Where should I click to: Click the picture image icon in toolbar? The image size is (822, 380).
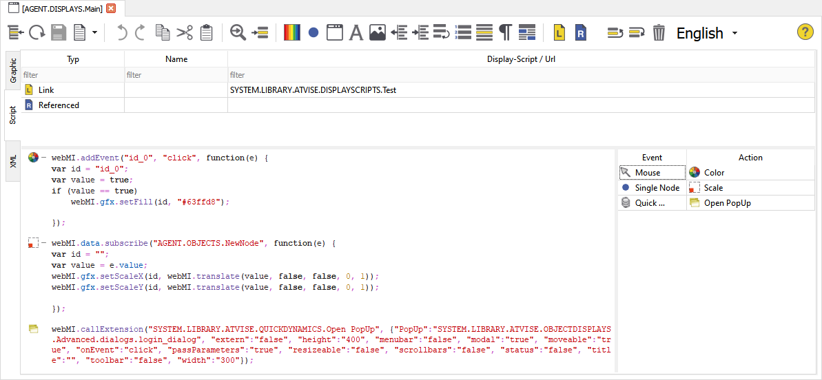pos(378,33)
